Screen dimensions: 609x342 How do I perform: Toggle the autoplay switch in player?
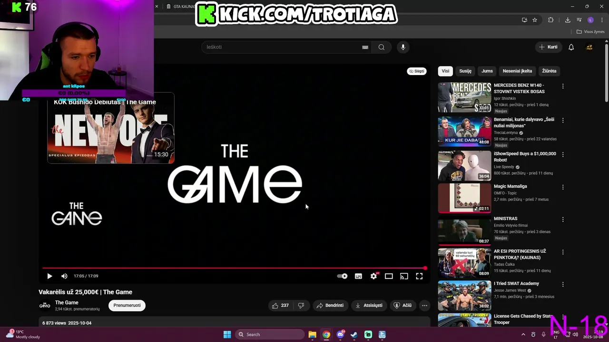click(342, 276)
